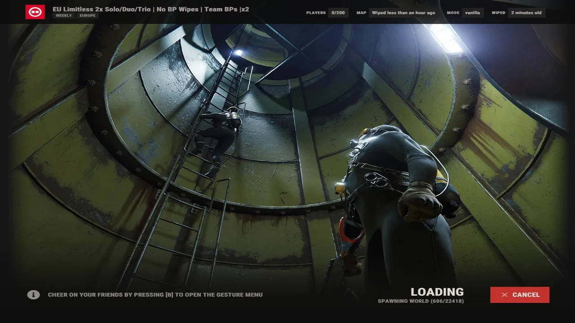Click the vanilla mode value
The image size is (575, 323).
pyautogui.click(x=473, y=13)
